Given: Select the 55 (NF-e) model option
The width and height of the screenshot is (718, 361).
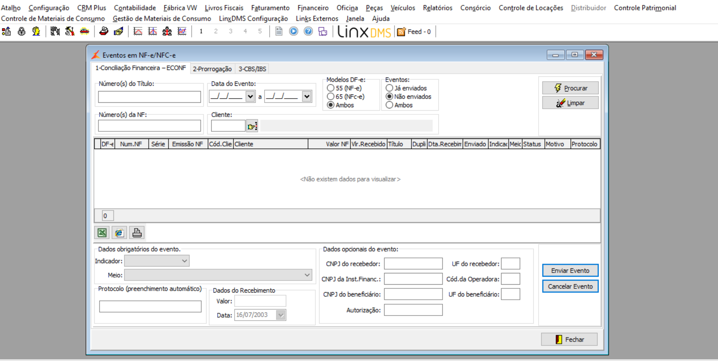Looking at the screenshot, I should point(344,88).
